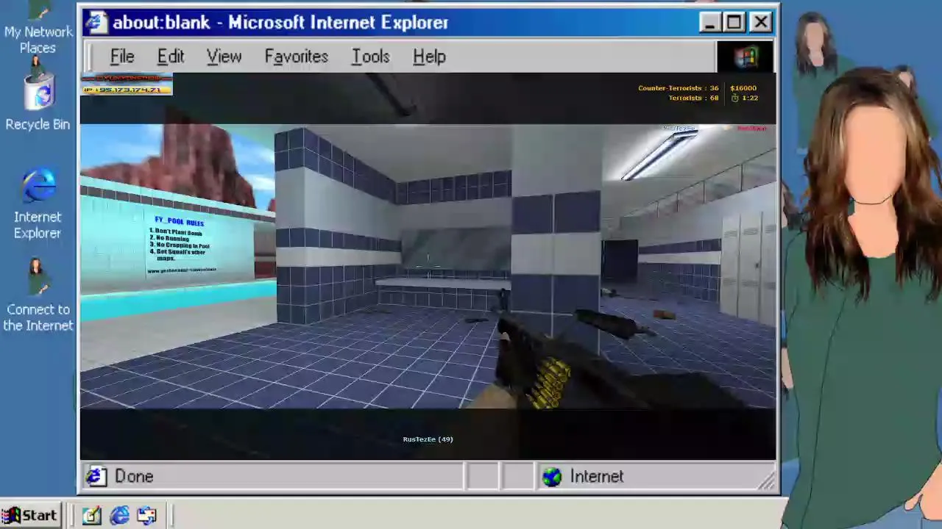Minimize the Internet Explorer window
The image size is (942, 529).
click(709, 23)
